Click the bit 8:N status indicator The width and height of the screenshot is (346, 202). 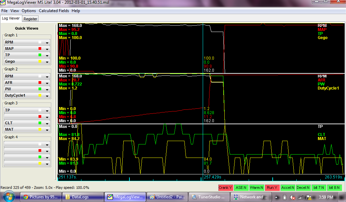pos(334,188)
